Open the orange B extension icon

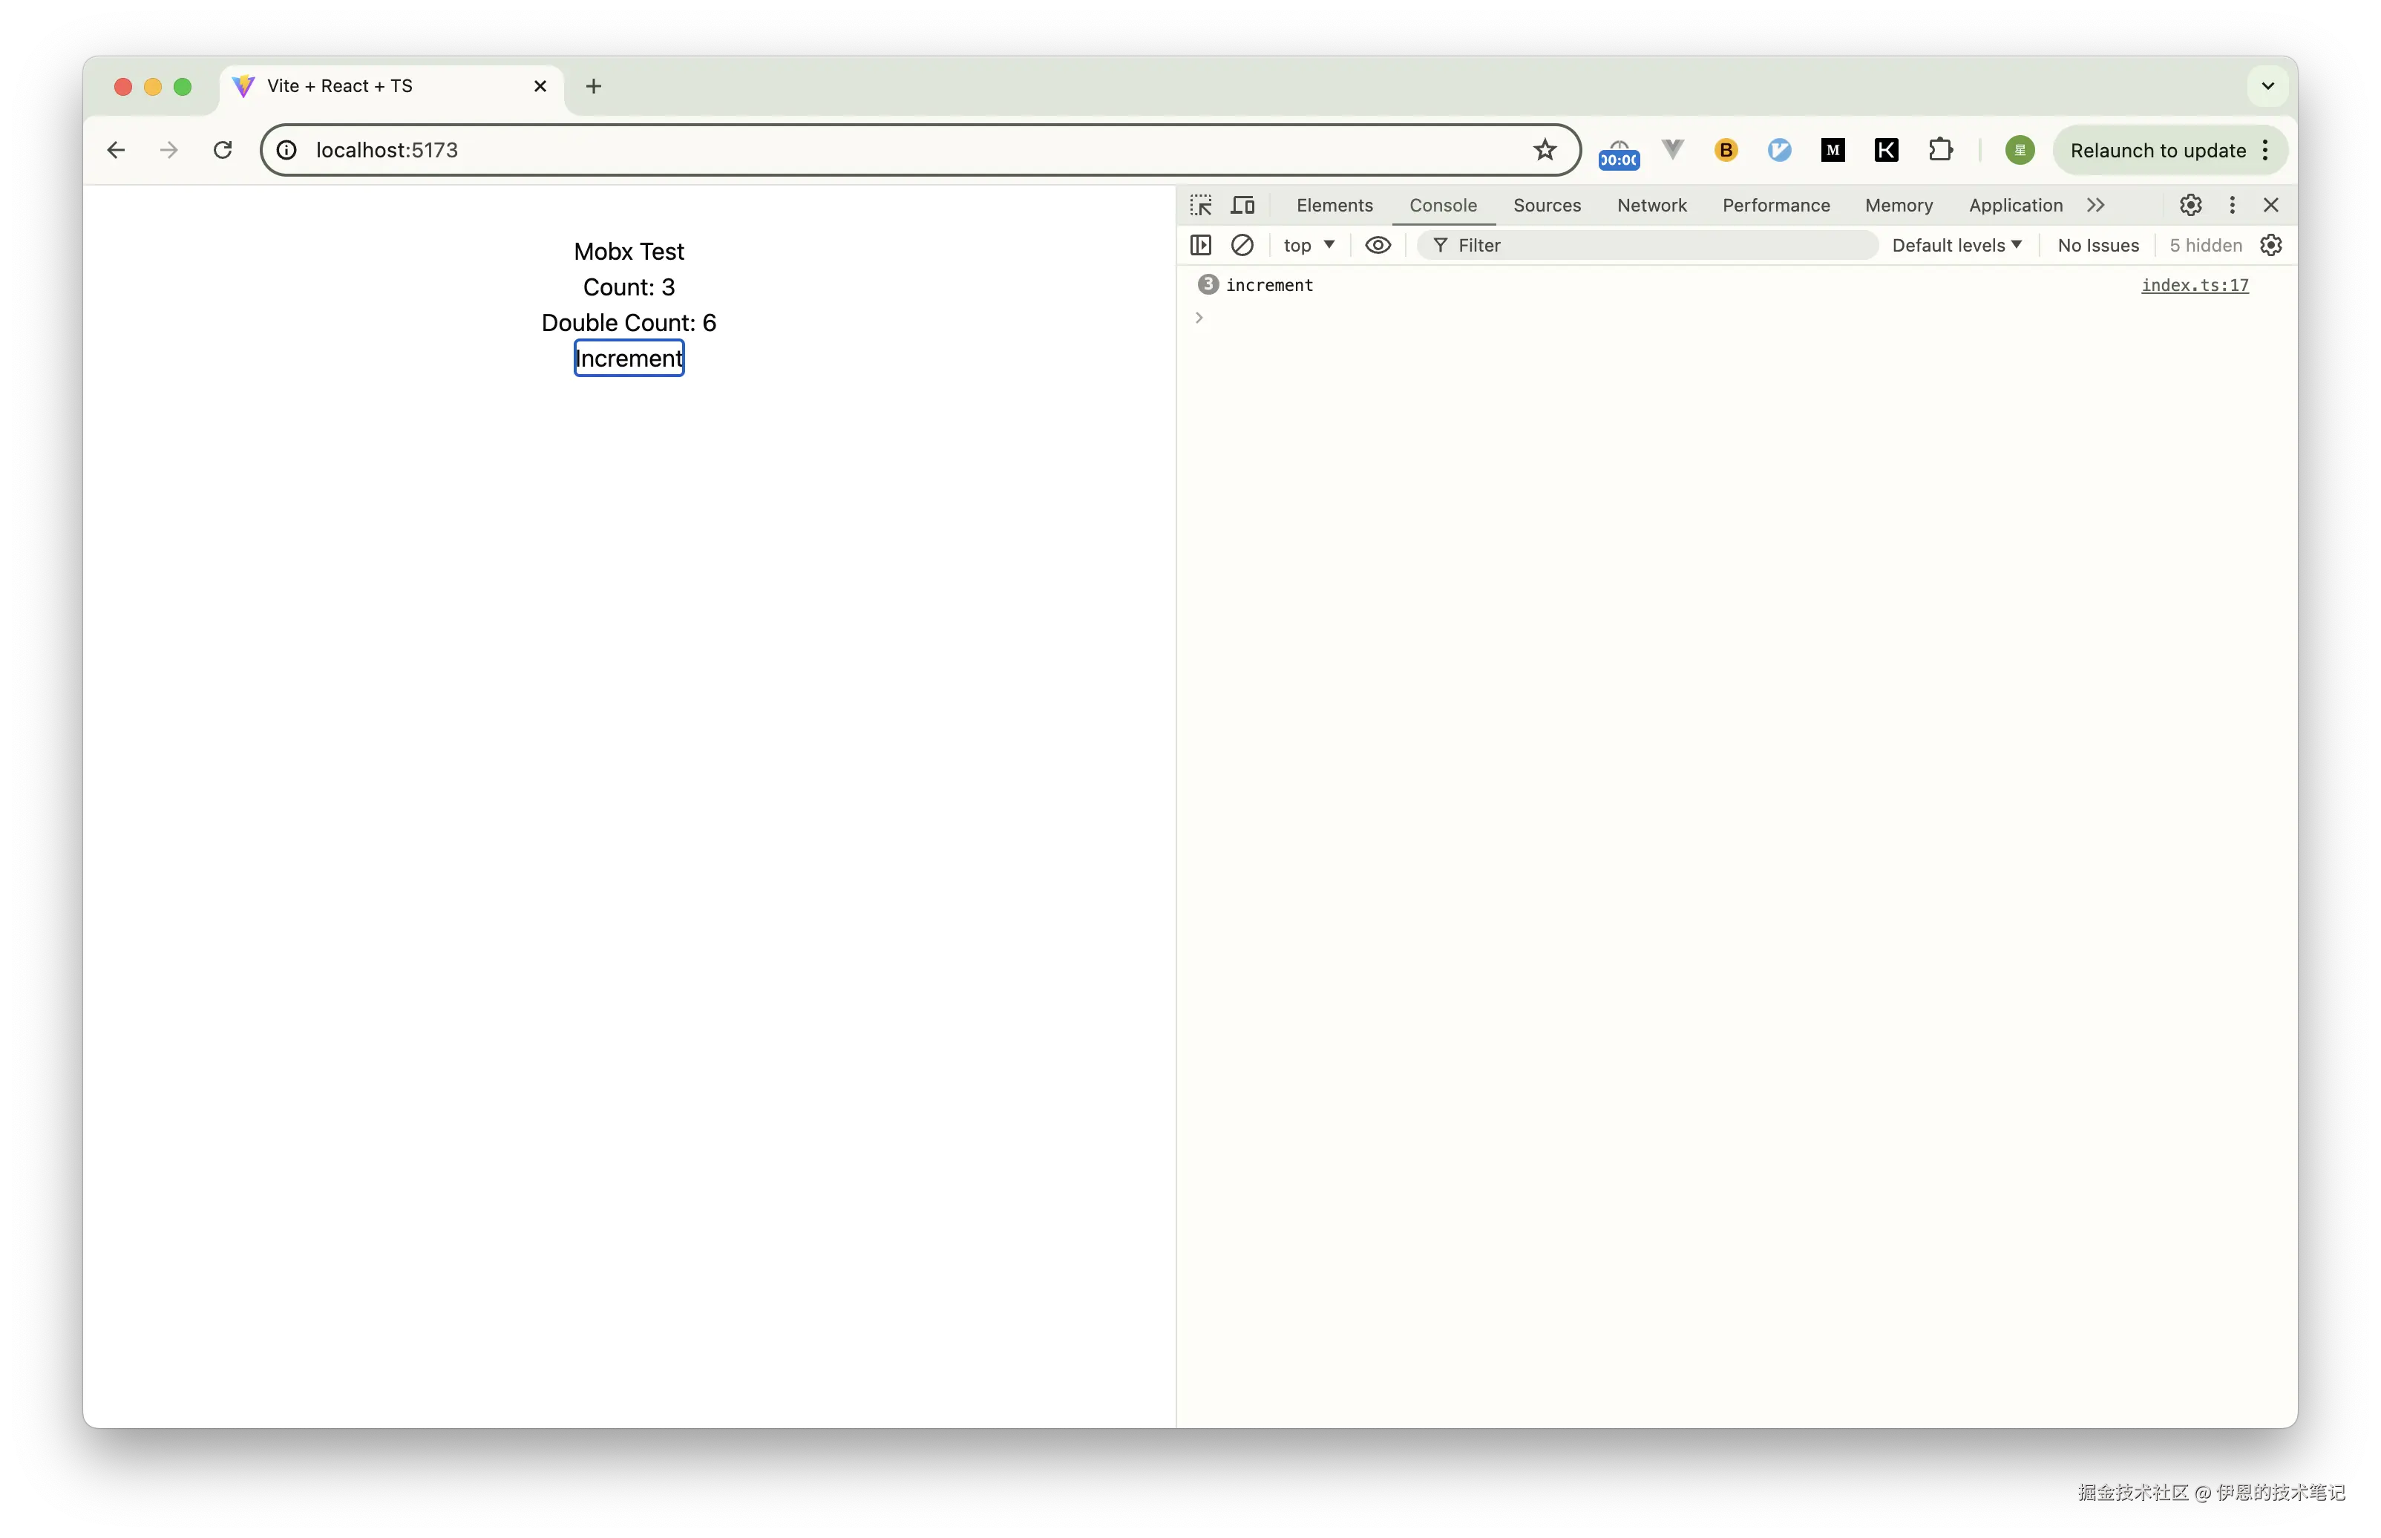click(1725, 150)
